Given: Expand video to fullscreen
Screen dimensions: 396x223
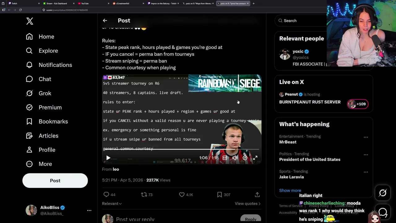Looking at the screenshot, I should coord(255,158).
